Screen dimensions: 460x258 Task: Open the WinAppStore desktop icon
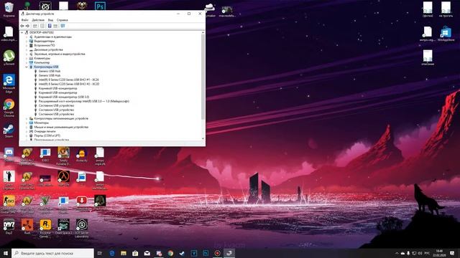click(446, 34)
